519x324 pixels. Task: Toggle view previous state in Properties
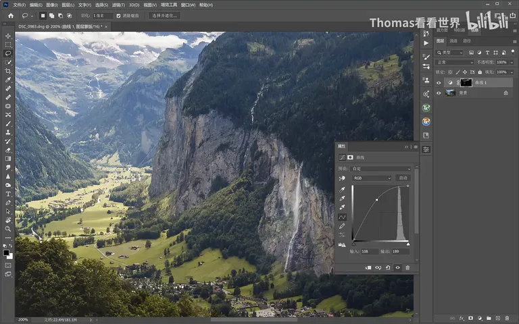point(378,267)
